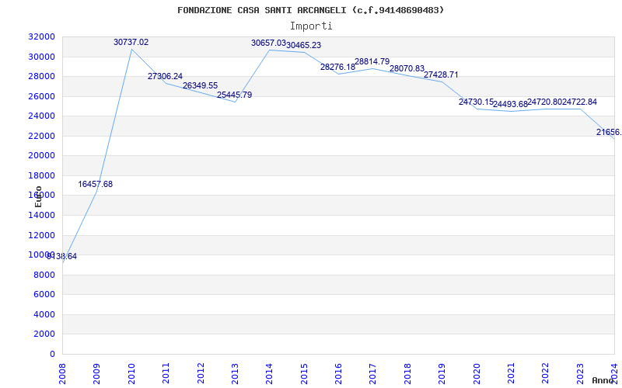Screen dimensions: 622x388
Task: Select the data label 30465.23
Action: point(303,46)
